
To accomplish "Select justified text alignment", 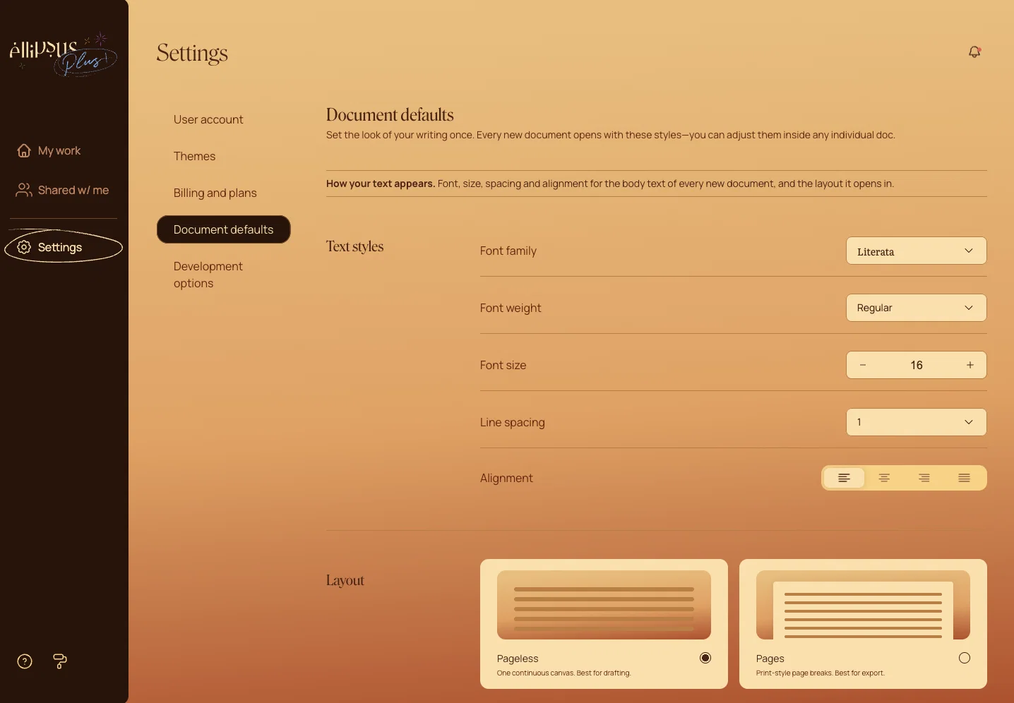I will (965, 478).
